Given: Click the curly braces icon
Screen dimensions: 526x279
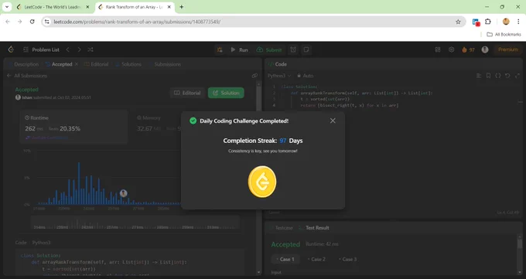Looking at the screenshot, I should [498, 76].
